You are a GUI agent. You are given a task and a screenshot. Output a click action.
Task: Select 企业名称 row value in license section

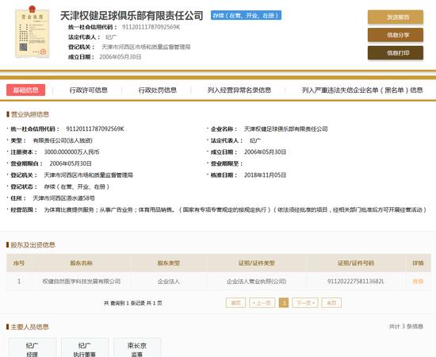286,129
